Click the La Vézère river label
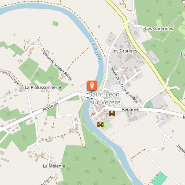Viewport: 185px width, 185px height. [x=96, y=50]
